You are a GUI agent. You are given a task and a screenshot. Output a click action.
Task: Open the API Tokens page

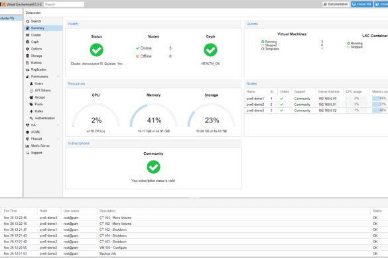pyautogui.click(x=42, y=91)
